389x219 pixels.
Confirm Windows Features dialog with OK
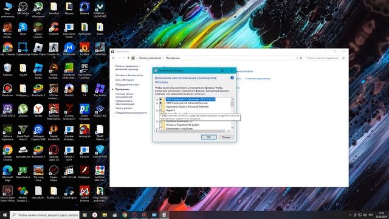[208, 137]
